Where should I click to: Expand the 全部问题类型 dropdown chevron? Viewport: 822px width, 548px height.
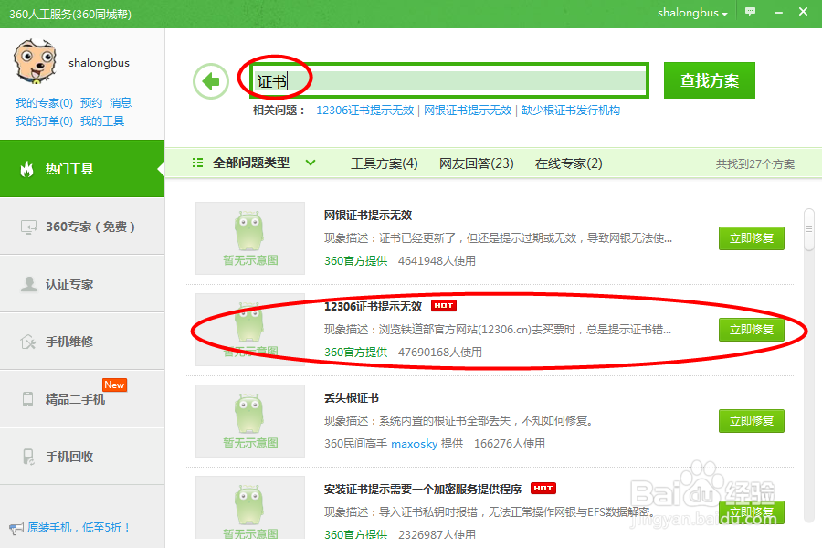[311, 163]
